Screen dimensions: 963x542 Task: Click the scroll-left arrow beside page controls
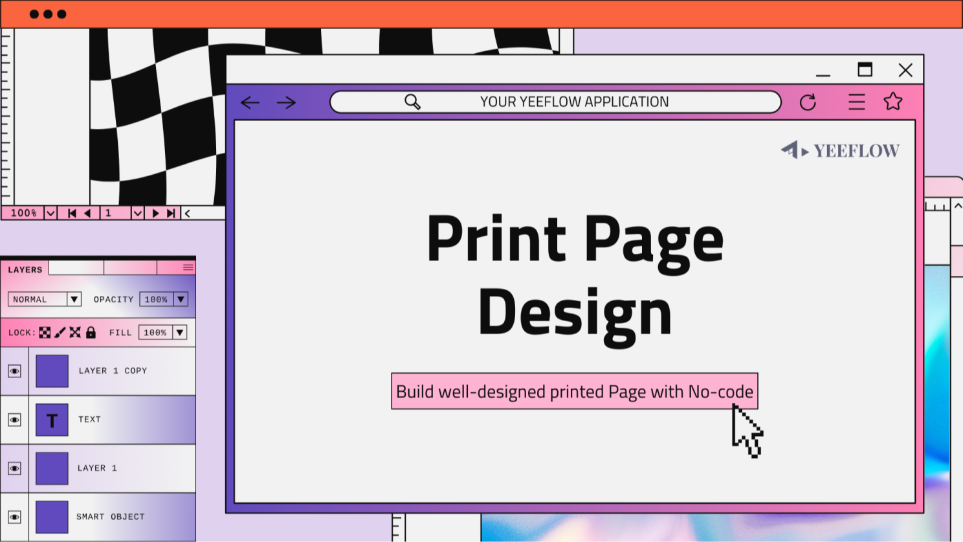click(x=187, y=213)
